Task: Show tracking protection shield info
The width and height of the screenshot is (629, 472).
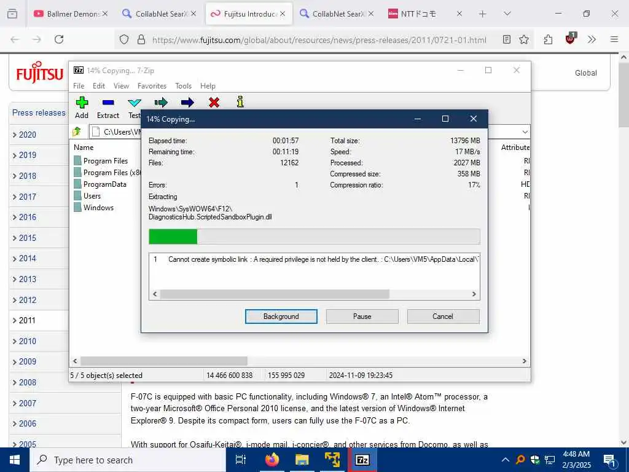Action: pos(124,39)
